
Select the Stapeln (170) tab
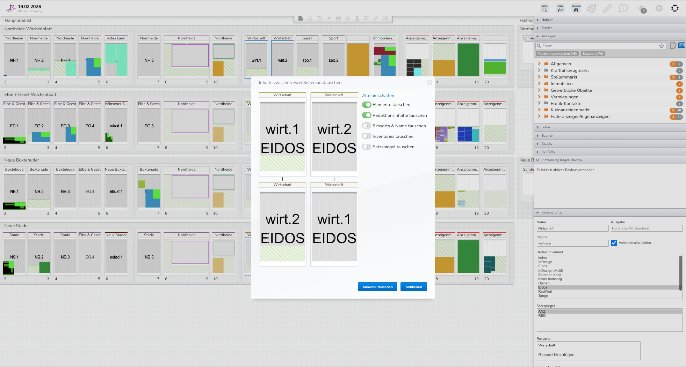coord(593,54)
